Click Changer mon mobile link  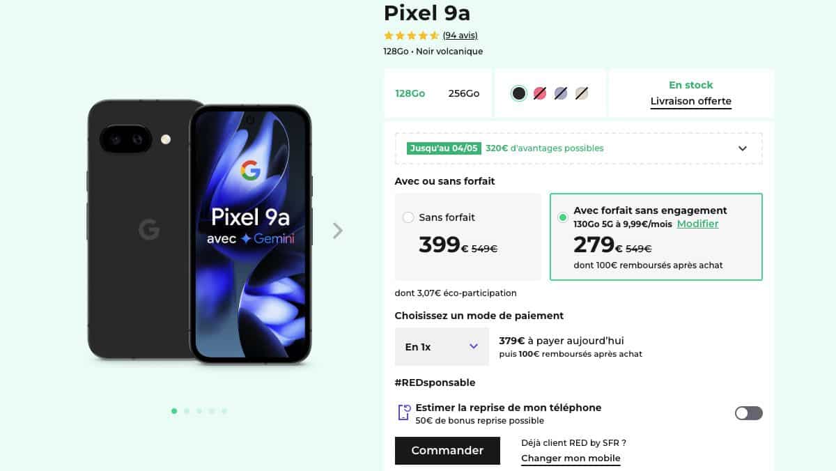coord(571,458)
